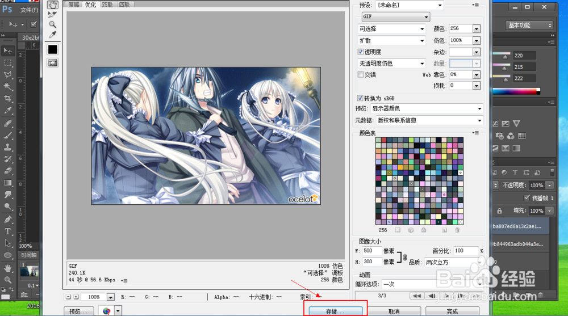Click the H height field showing 300

click(x=372, y=262)
